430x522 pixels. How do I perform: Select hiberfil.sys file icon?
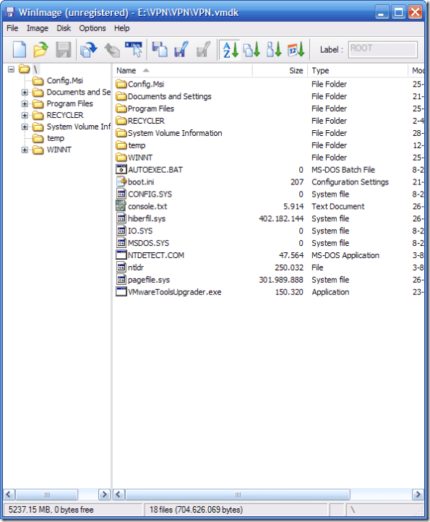pos(121,218)
